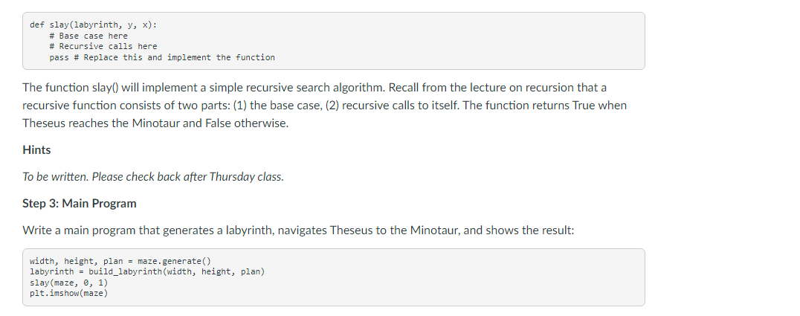Screen dimensions: 800x316
Task: Click the plt.imshow(maze) line
Action: 69,293
